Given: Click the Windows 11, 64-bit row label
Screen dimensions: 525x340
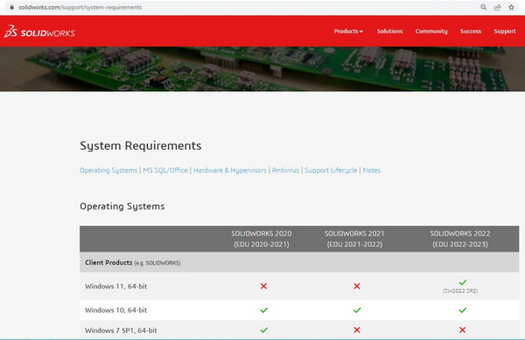Looking at the screenshot, I should pos(115,287).
